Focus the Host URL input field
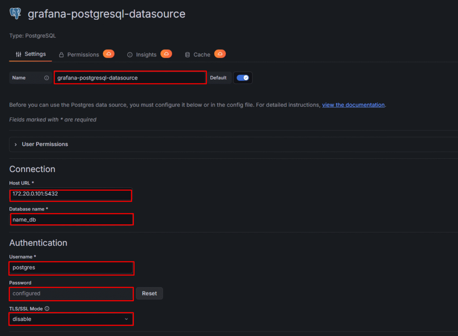Image resolution: width=458 pixels, height=336 pixels. coord(71,195)
